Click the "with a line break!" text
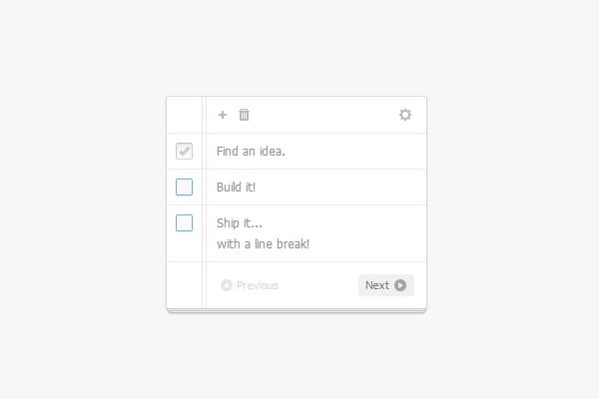The height and width of the screenshot is (399, 599). click(264, 243)
